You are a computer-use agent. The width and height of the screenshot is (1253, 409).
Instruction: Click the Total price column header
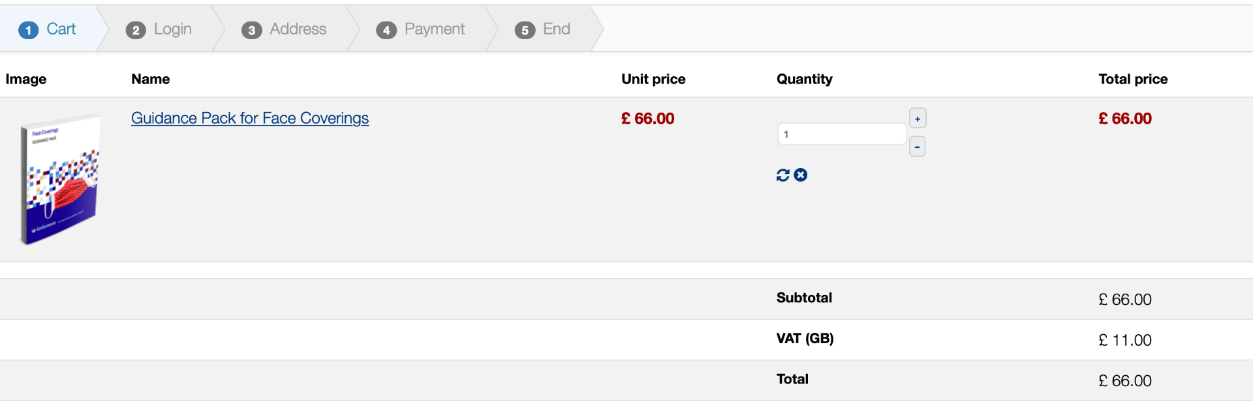coord(1132,79)
